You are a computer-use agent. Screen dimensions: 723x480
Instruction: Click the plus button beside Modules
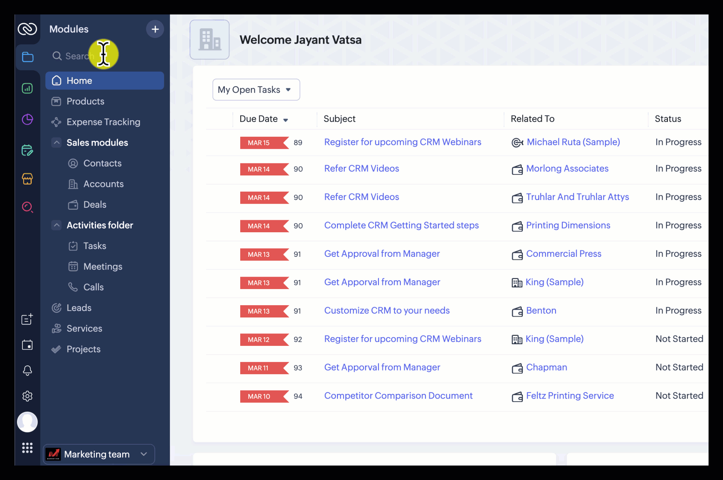155,29
